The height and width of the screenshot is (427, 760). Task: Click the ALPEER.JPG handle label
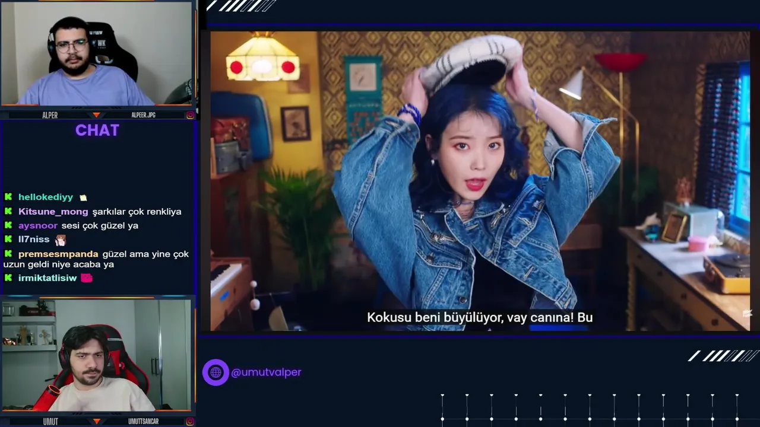(x=143, y=115)
